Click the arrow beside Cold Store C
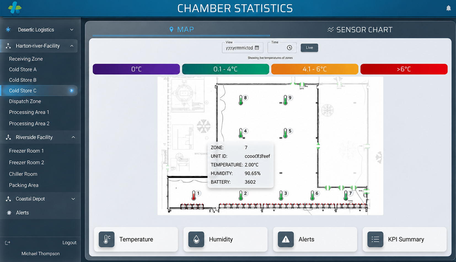The image size is (456, 262). tap(72, 91)
